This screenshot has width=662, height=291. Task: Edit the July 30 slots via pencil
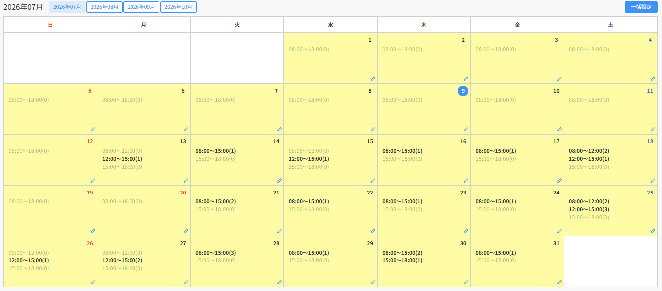tap(466, 282)
